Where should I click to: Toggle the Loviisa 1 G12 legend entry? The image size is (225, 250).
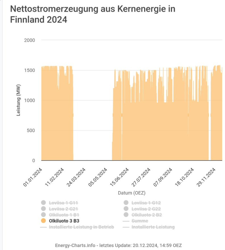click(x=142, y=203)
